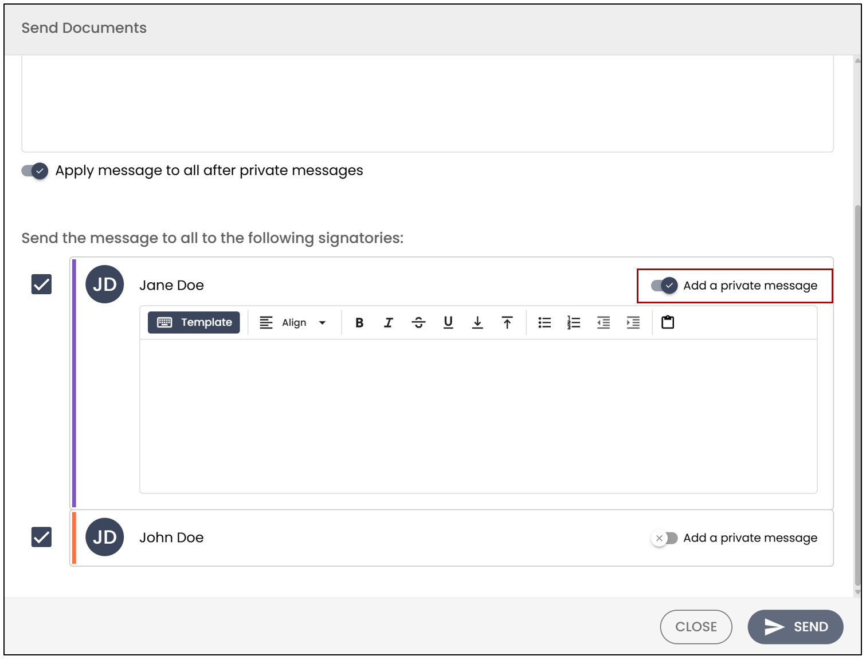Paste from clipboard icon

pyautogui.click(x=668, y=322)
